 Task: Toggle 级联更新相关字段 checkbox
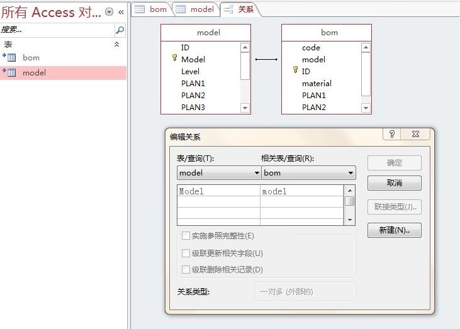tap(186, 253)
